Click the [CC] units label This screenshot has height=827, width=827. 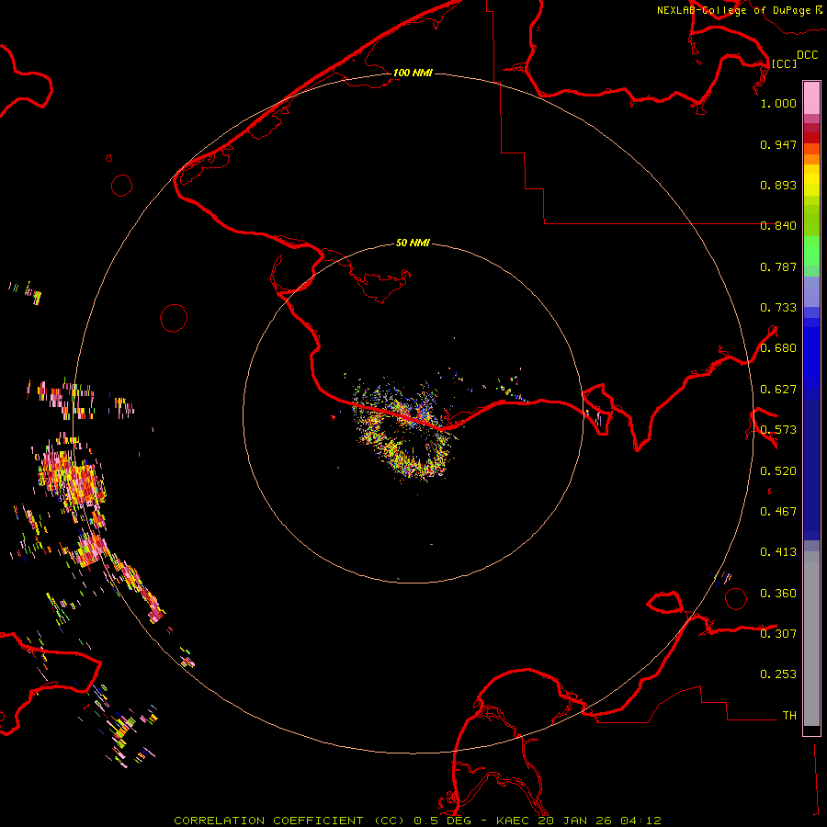point(784,63)
